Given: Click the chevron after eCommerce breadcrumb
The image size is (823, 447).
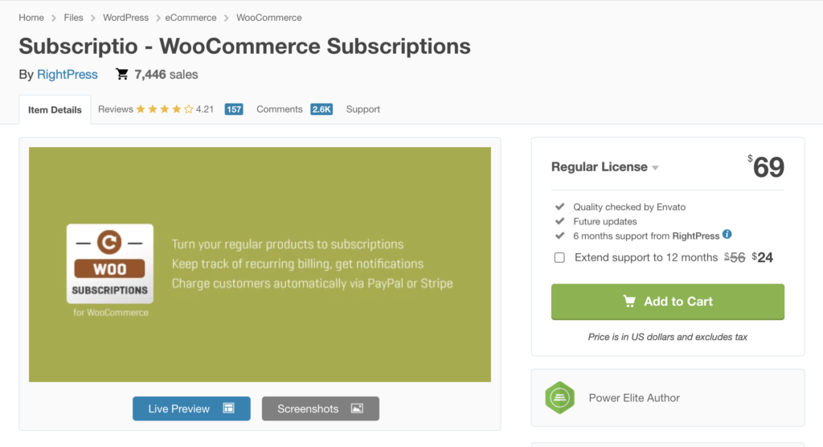Looking at the screenshot, I should (226, 18).
